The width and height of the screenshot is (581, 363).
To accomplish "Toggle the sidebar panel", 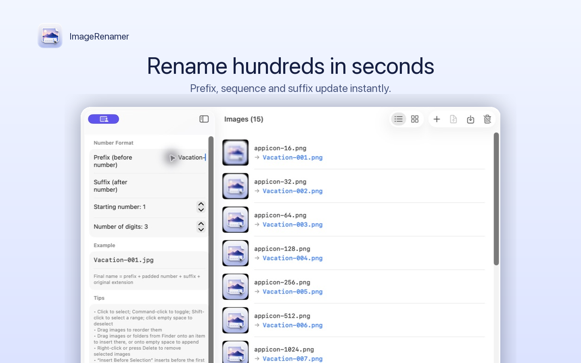I will tap(204, 119).
